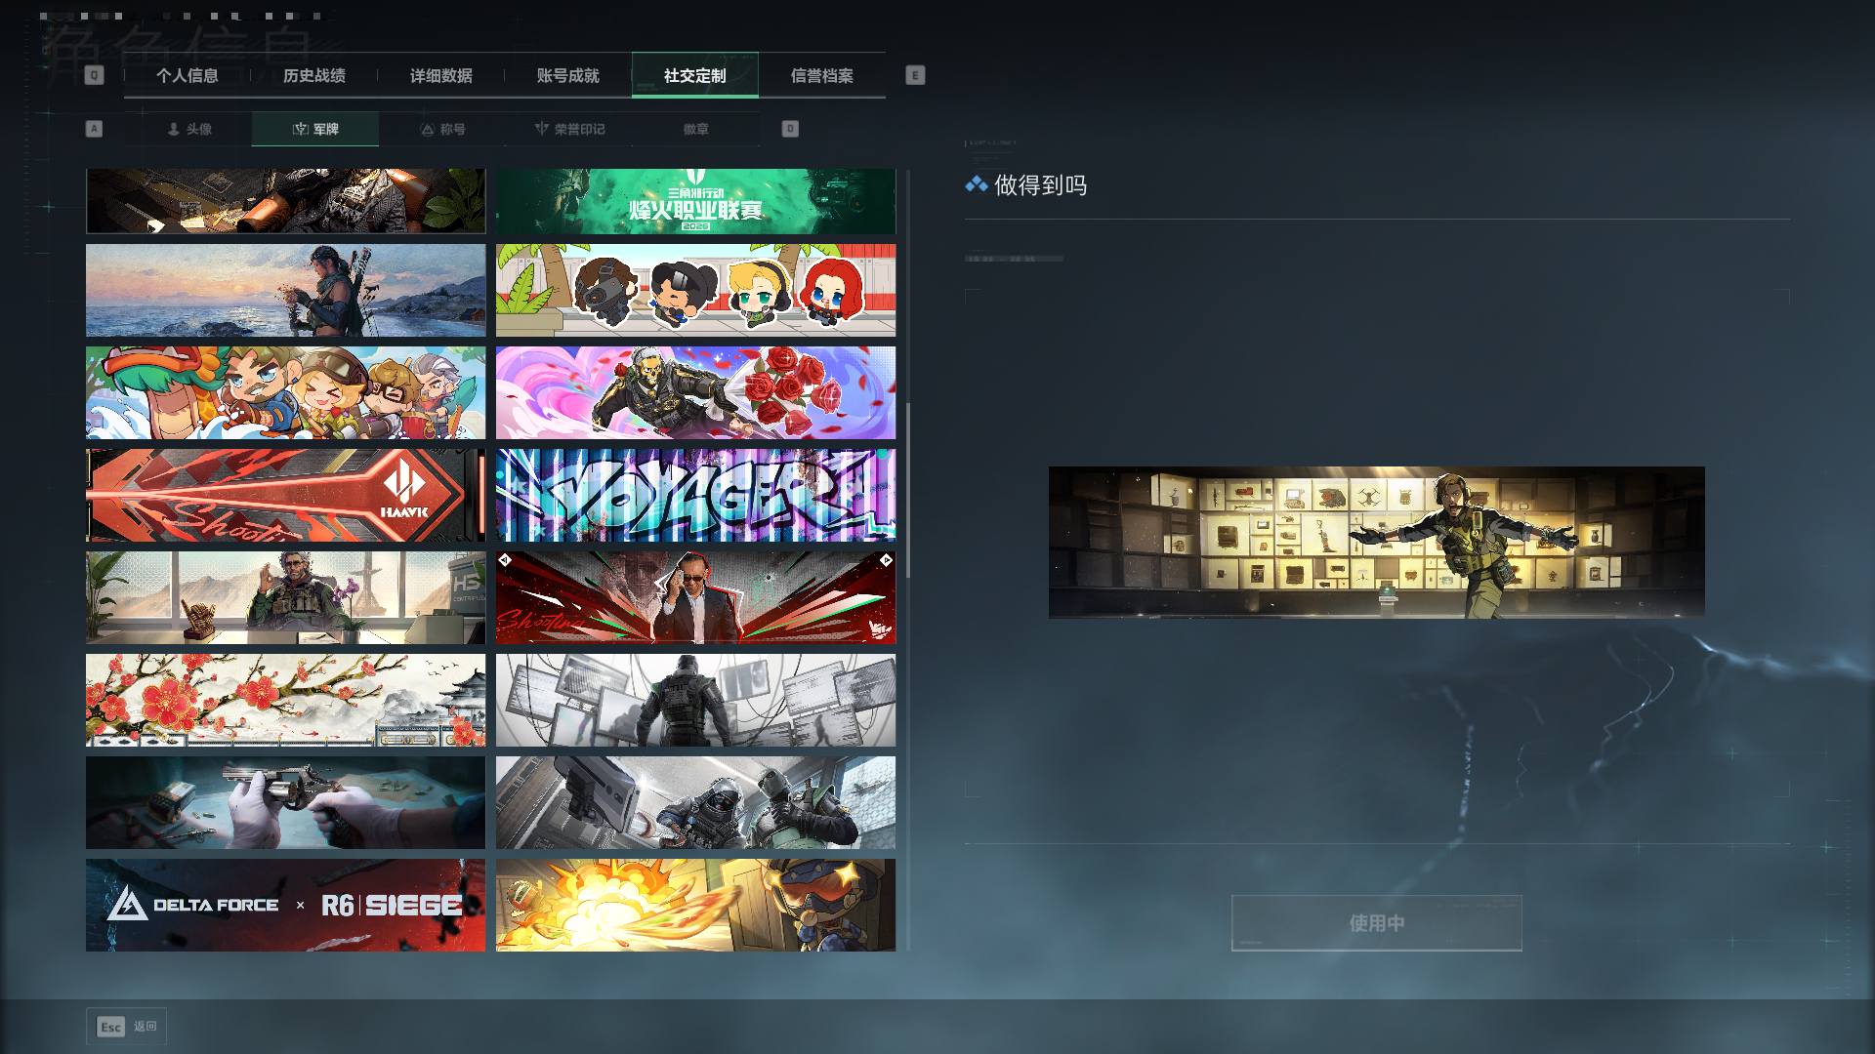This screenshot has width=1875, height=1054.
Task: Choose the chibi characters with palm trees banner
Action: 695,290
